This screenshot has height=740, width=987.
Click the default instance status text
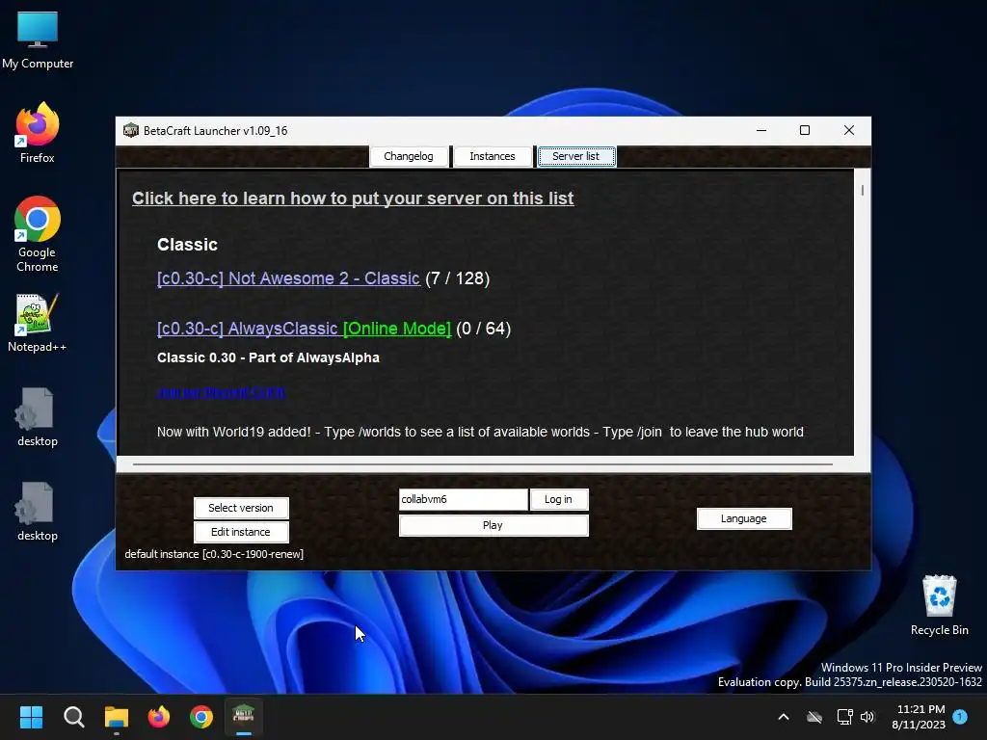[x=214, y=554]
